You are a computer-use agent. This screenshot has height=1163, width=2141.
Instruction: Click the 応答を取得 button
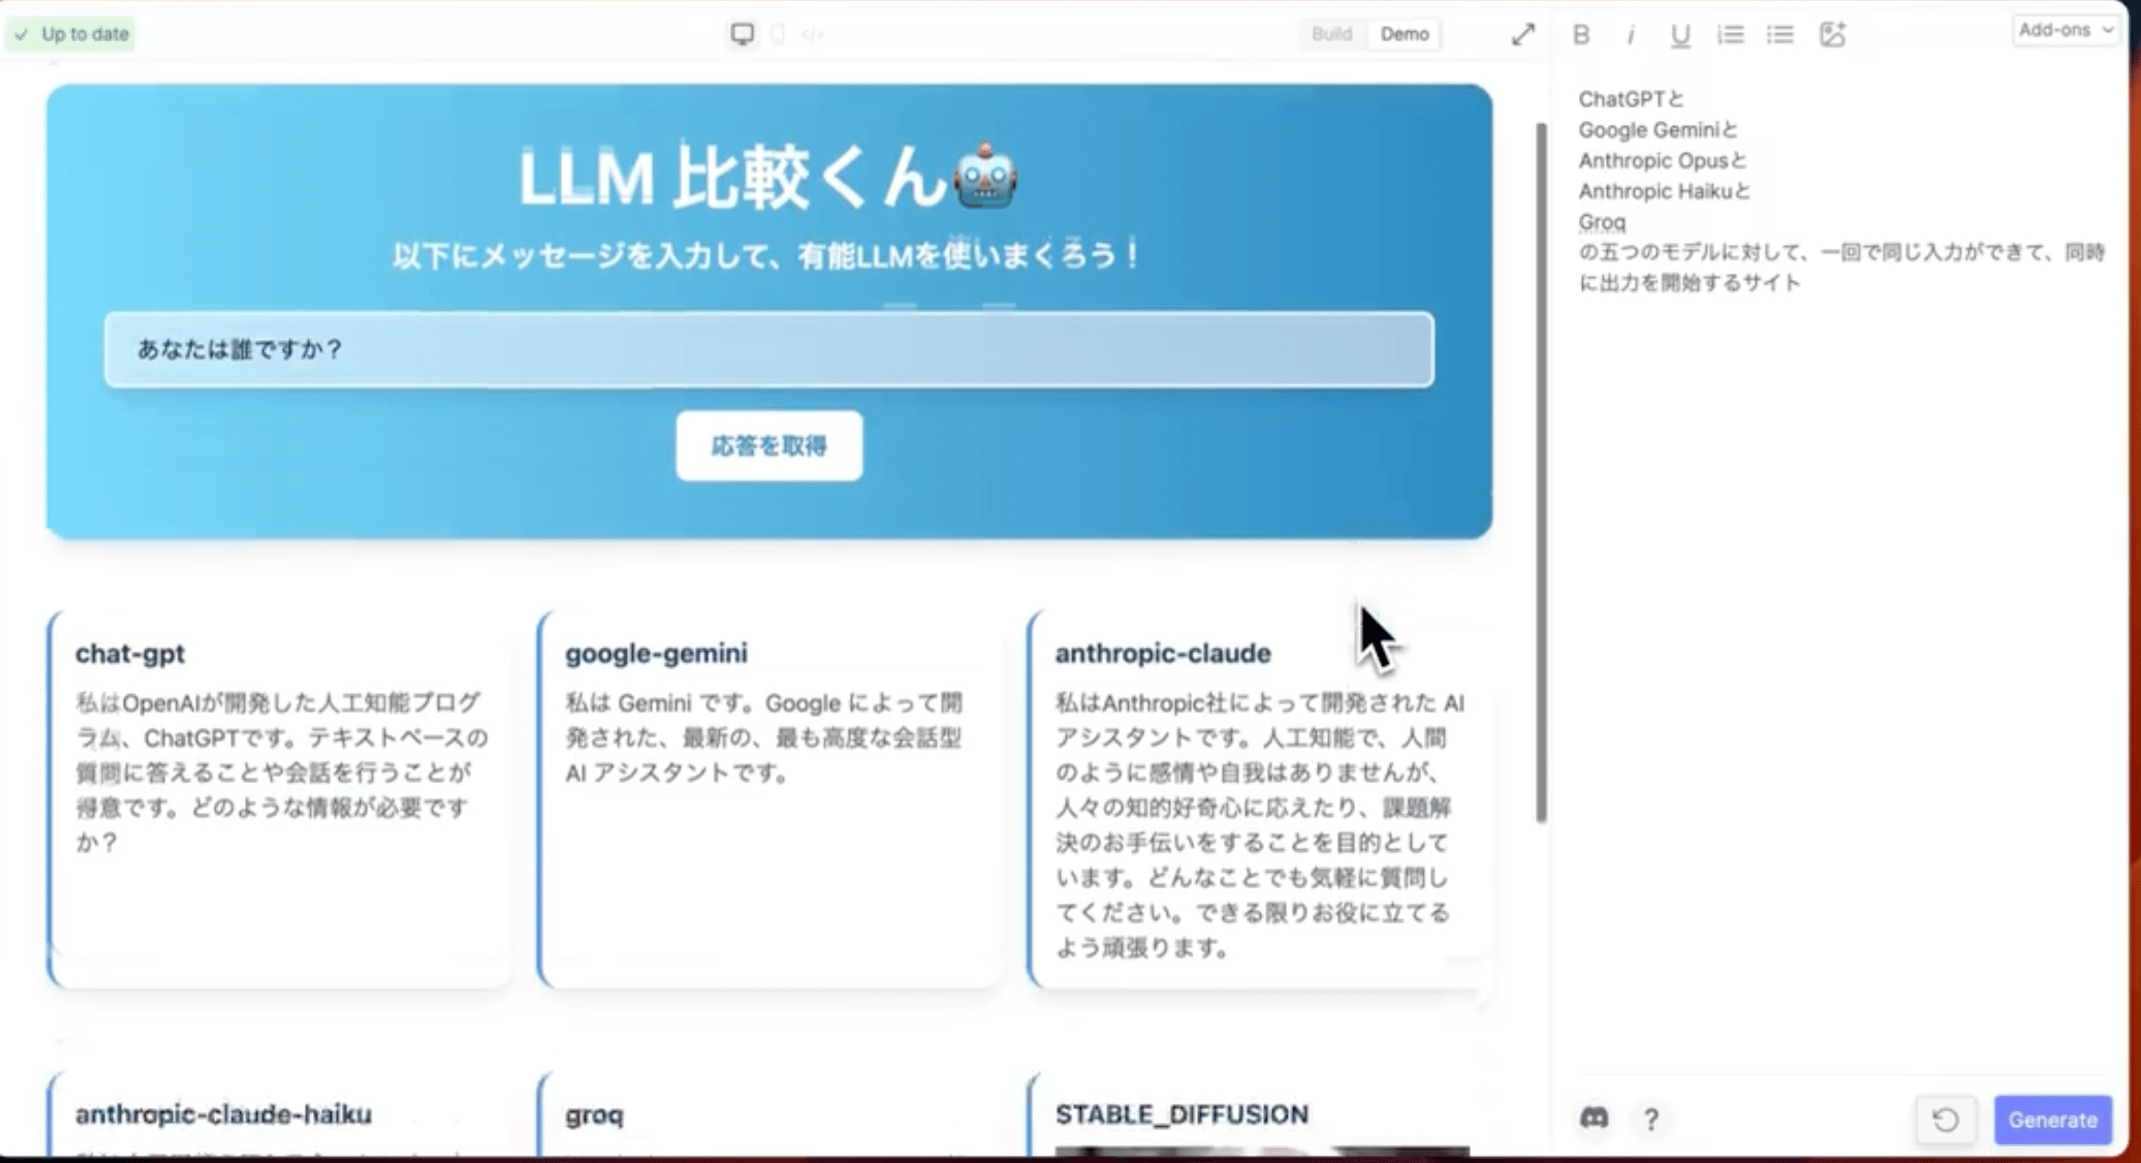[769, 446]
